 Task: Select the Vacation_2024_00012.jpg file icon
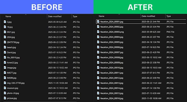(98, 78)
